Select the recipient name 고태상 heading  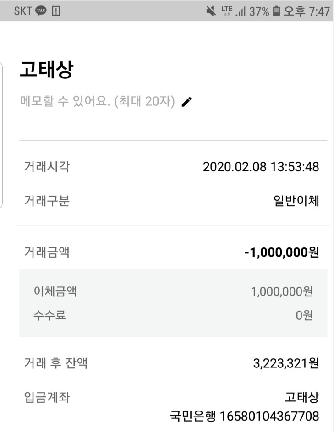click(47, 69)
